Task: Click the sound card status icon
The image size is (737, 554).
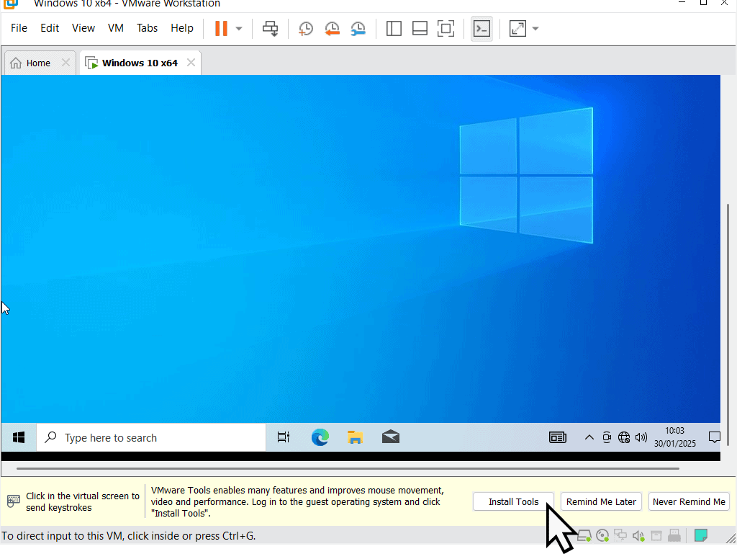Action: (638, 536)
